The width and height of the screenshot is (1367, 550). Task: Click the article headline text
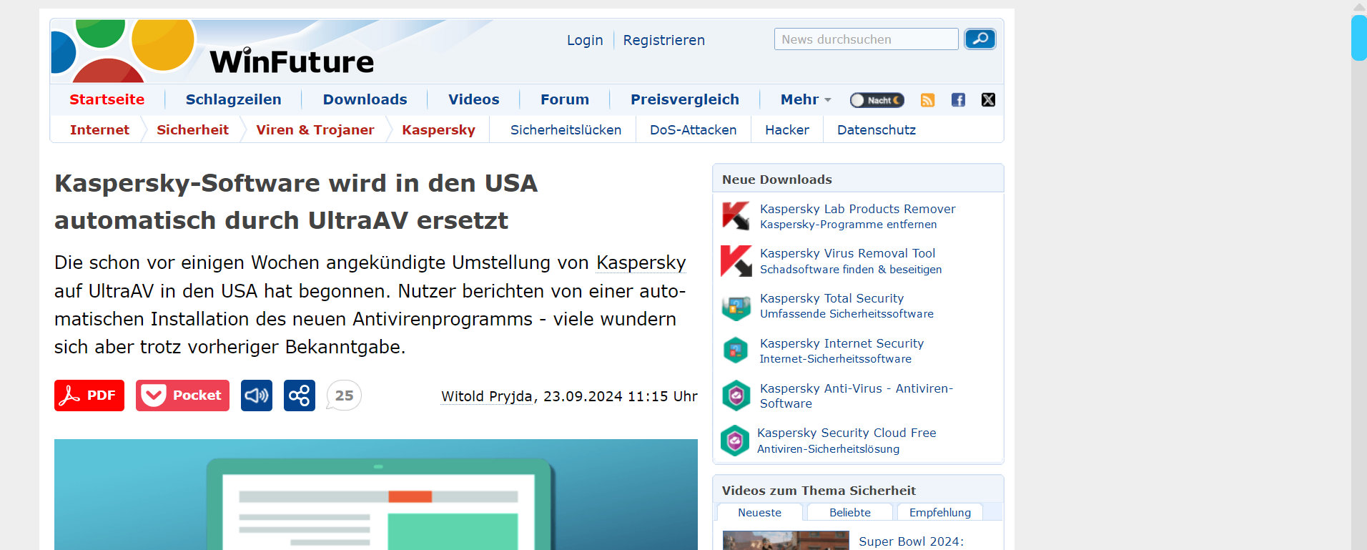(296, 202)
